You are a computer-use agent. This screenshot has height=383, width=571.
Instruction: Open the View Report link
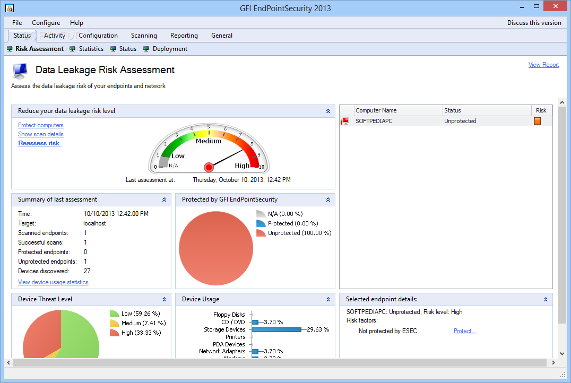pyautogui.click(x=543, y=64)
